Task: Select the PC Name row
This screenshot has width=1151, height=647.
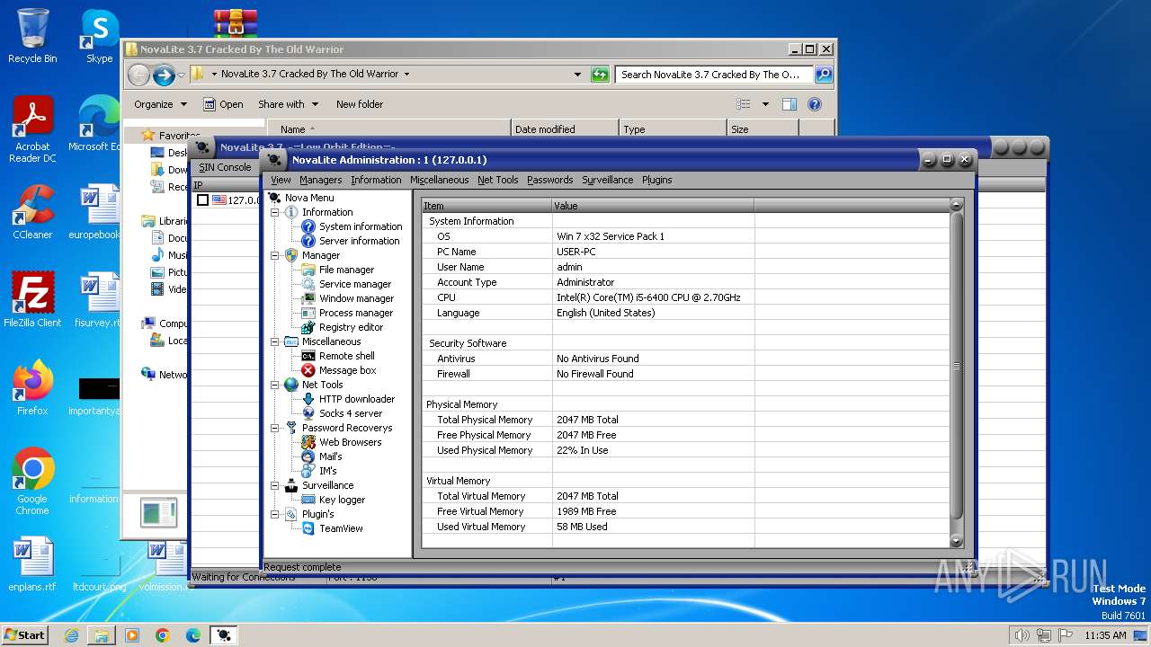Action: 685,252
